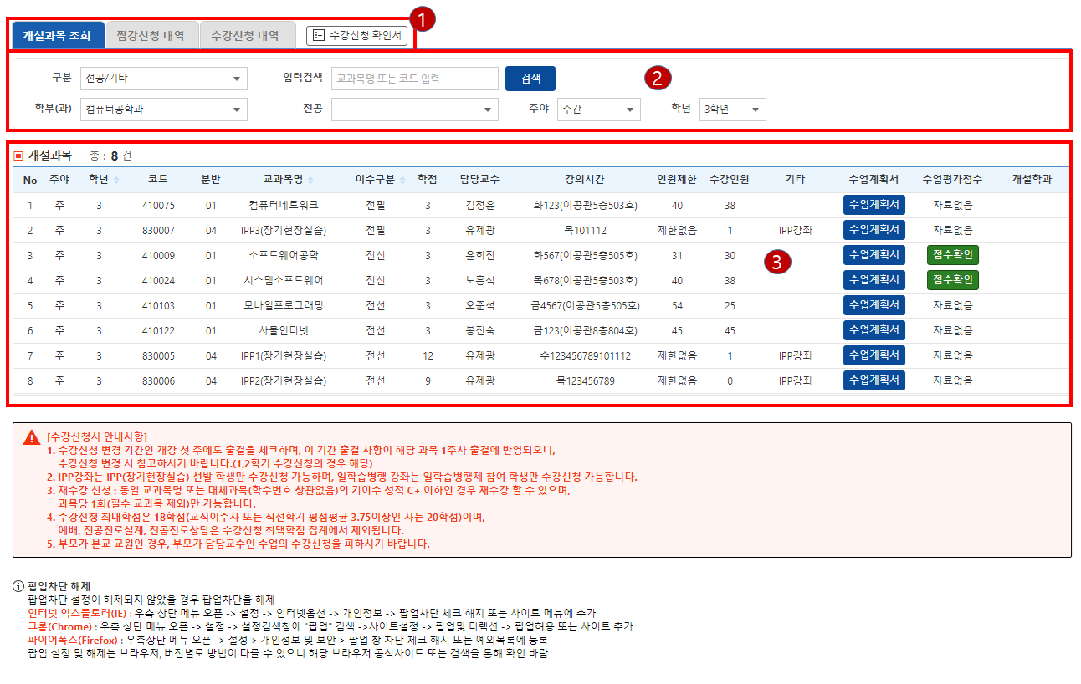Click the 개설학과 column header
Screen dimensions: 1081x684
[1032, 180]
